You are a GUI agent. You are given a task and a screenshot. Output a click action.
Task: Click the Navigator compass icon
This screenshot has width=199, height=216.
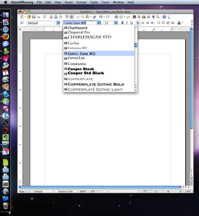coord(139,17)
